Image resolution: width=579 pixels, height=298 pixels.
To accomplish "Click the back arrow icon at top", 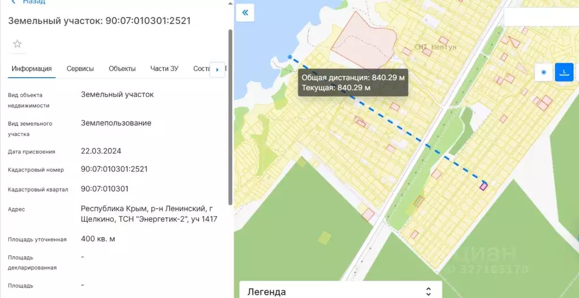I will click(x=14, y=2).
